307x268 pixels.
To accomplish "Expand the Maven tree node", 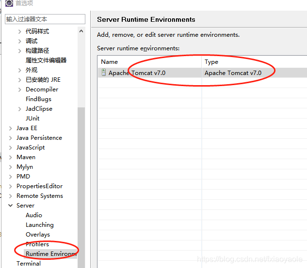I will [10, 157].
